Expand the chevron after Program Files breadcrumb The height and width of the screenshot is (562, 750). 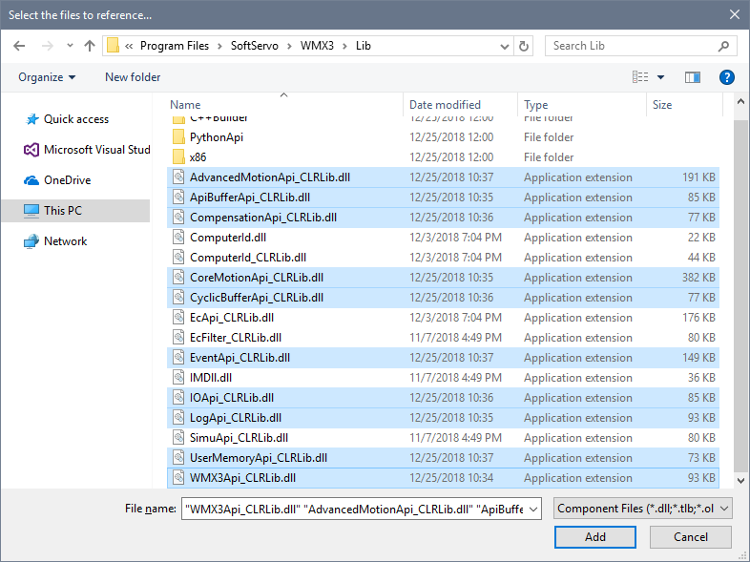(x=219, y=46)
